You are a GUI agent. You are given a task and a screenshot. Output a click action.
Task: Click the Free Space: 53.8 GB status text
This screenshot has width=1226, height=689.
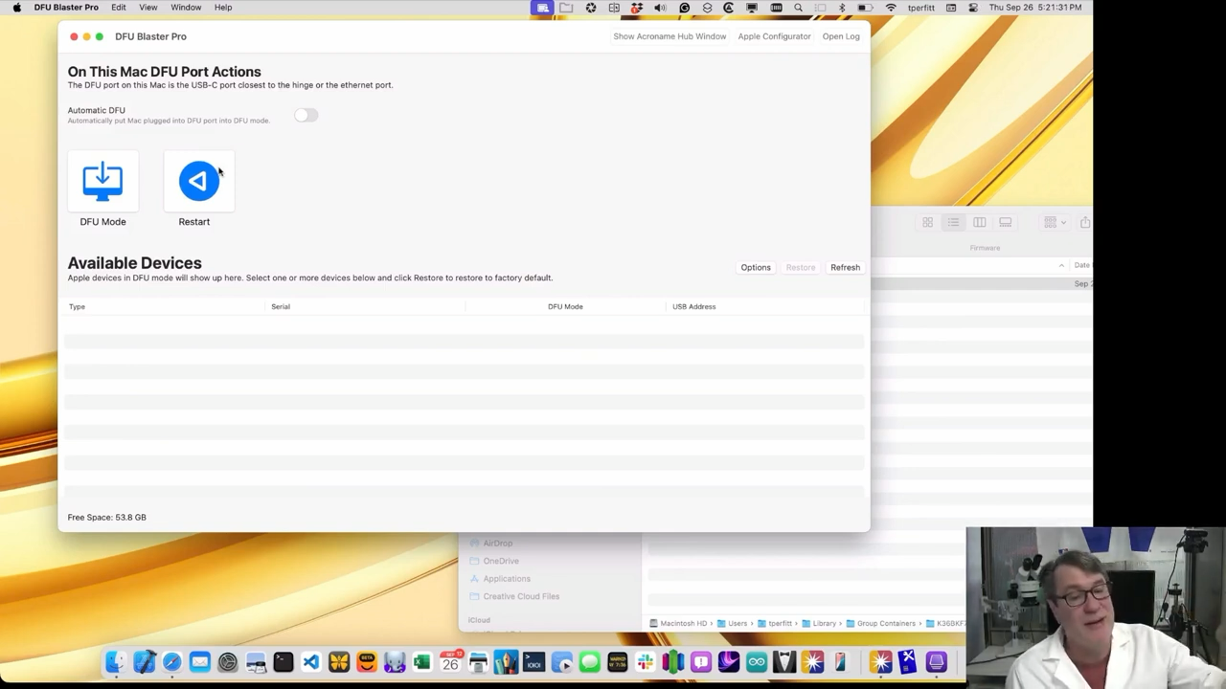pos(107,518)
